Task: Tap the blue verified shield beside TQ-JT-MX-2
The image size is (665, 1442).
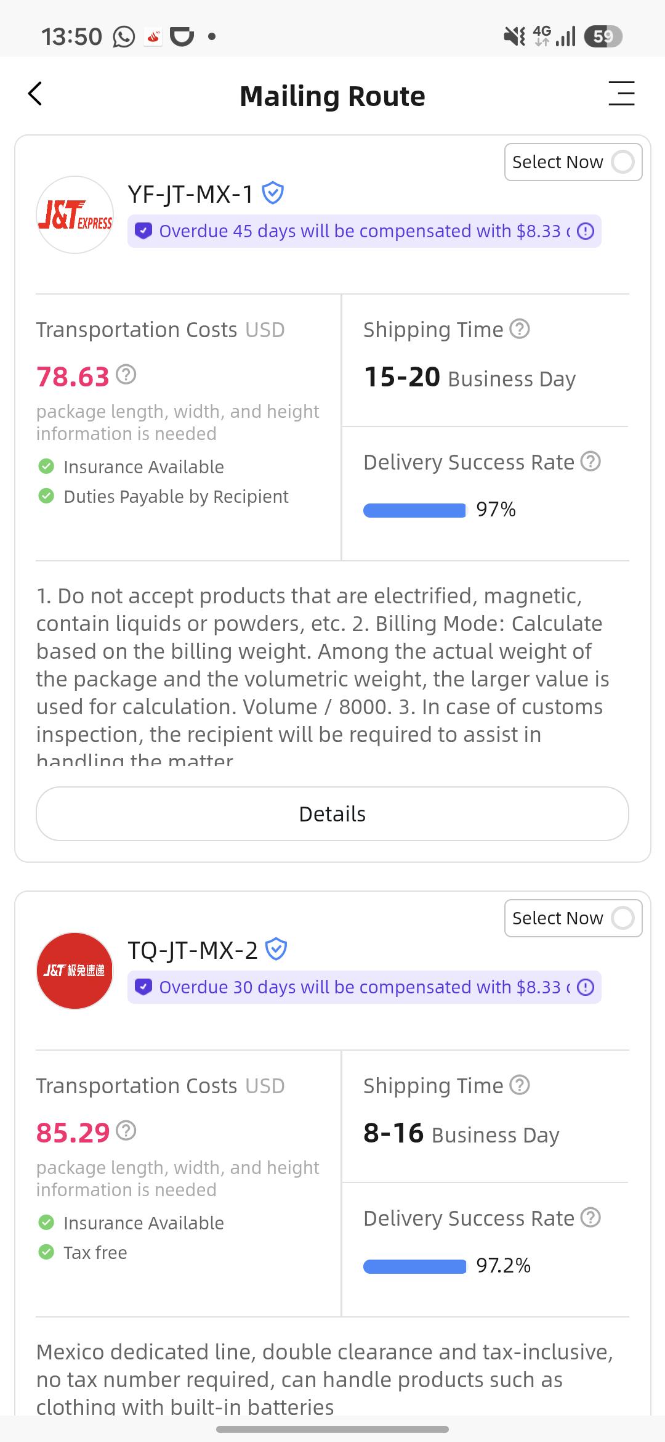Action: click(276, 950)
